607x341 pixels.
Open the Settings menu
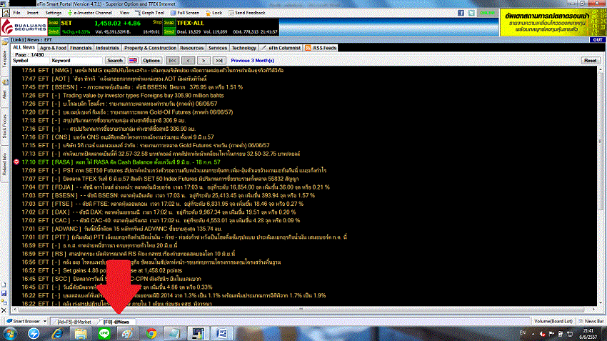point(54,13)
